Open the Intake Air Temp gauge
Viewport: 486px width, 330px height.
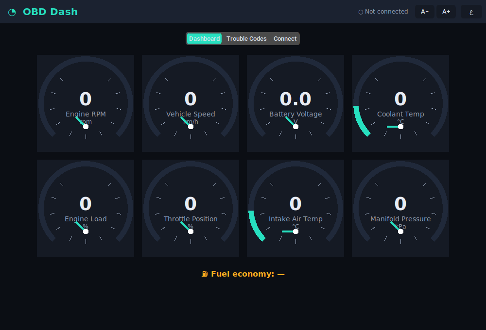295,208
